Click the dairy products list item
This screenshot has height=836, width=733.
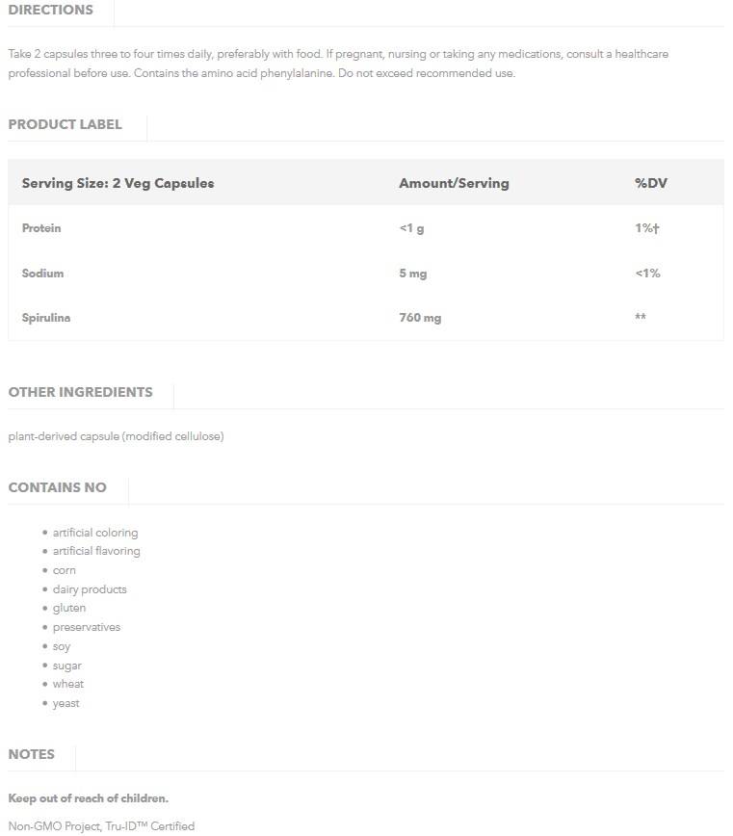(90, 589)
